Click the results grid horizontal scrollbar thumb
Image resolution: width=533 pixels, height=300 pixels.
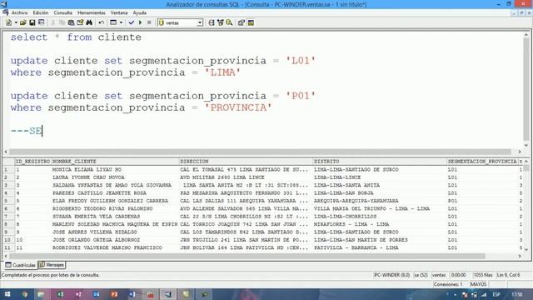tap(247, 256)
